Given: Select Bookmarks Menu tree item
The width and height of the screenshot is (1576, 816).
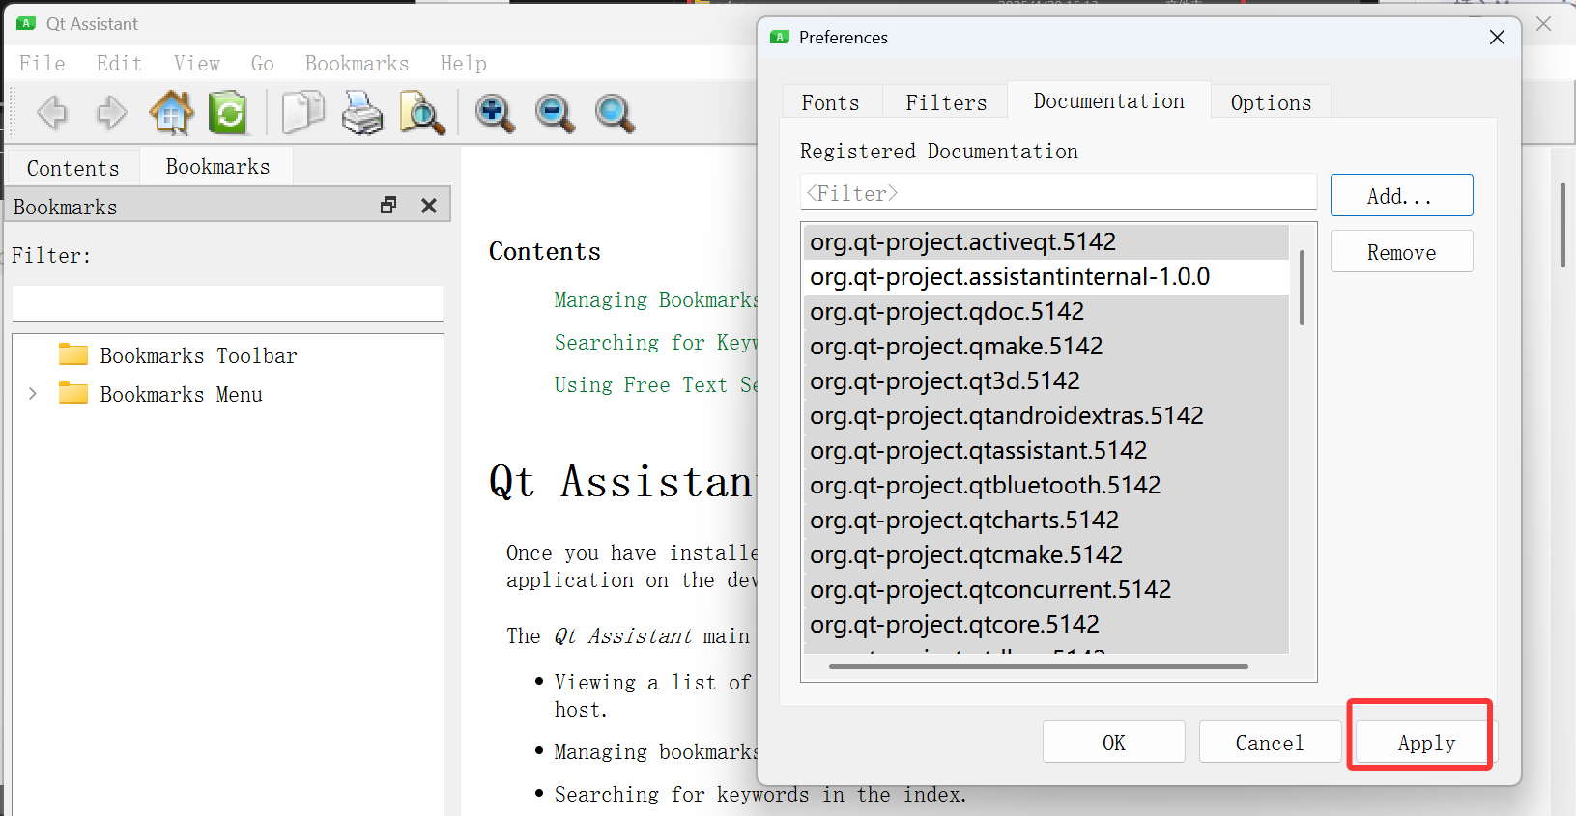Looking at the screenshot, I should coord(181,394).
